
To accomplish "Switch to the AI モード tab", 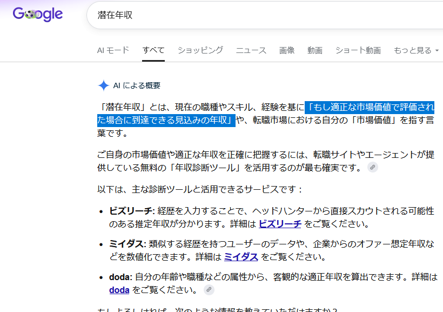I will (113, 50).
